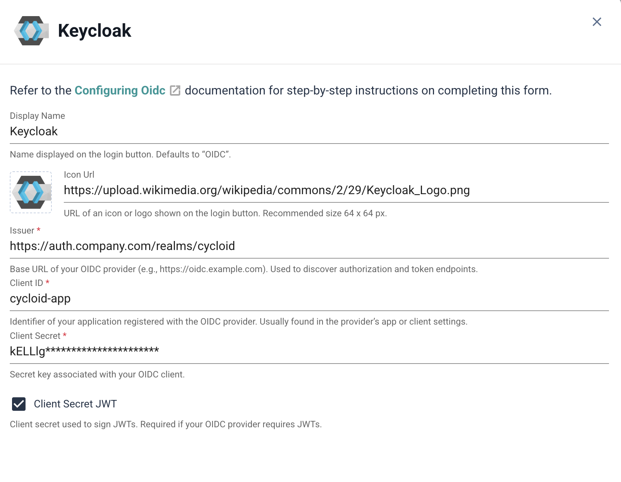
Task: Click the Client ID required field label
Action: pyautogui.click(x=27, y=283)
